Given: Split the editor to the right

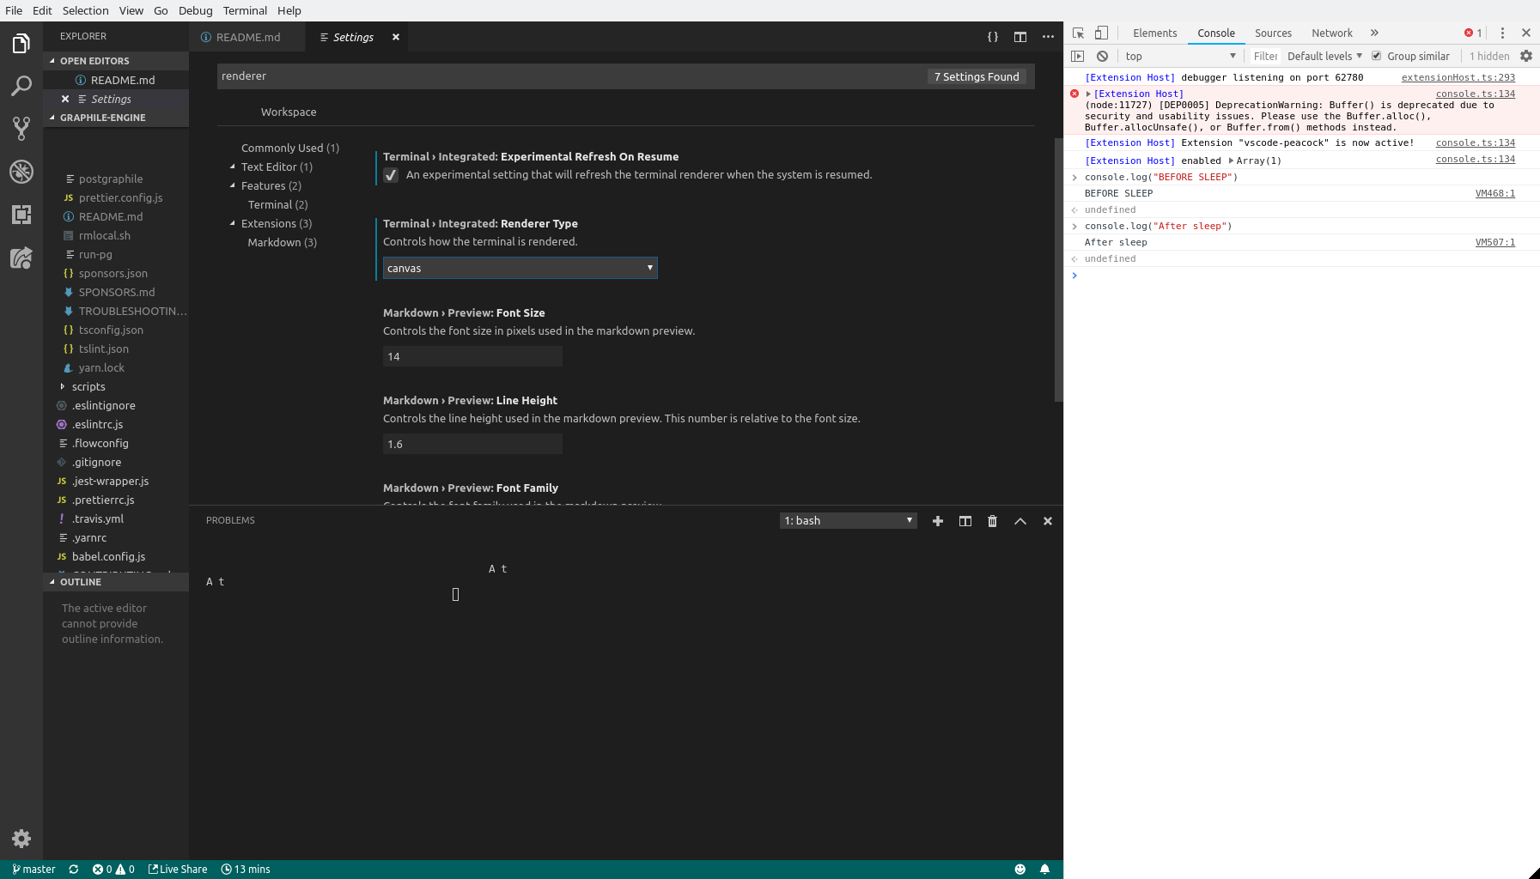Looking at the screenshot, I should [x=1020, y=37].
